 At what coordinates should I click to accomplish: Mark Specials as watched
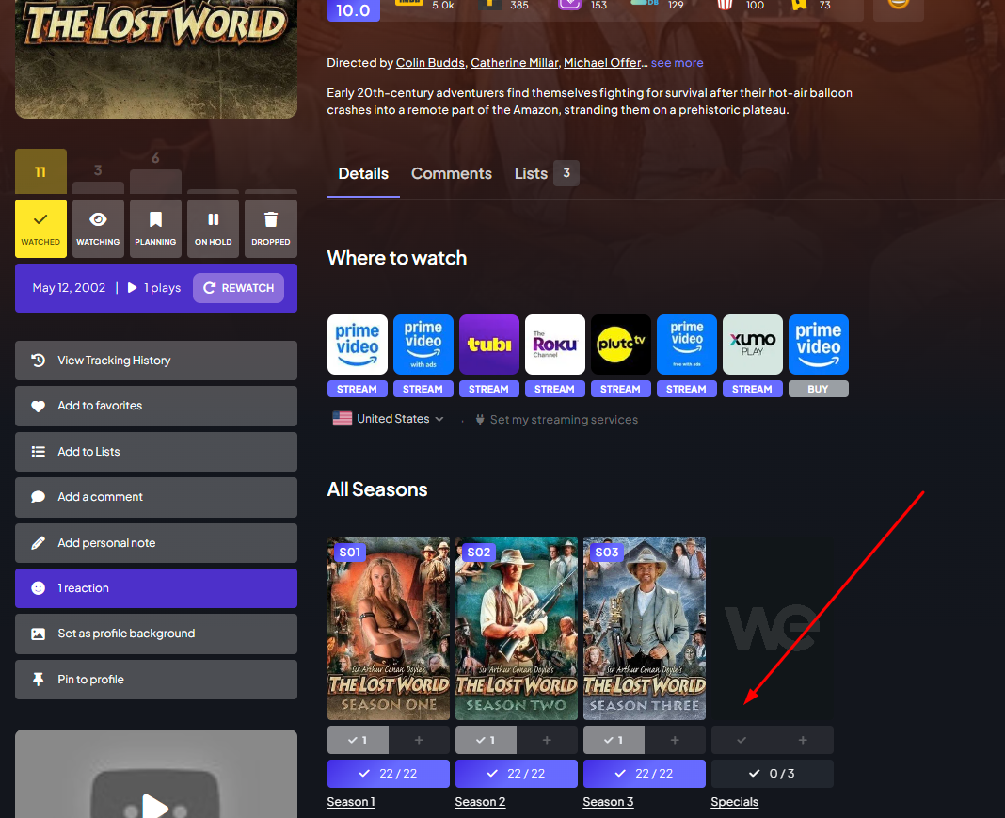click(742, 740)
